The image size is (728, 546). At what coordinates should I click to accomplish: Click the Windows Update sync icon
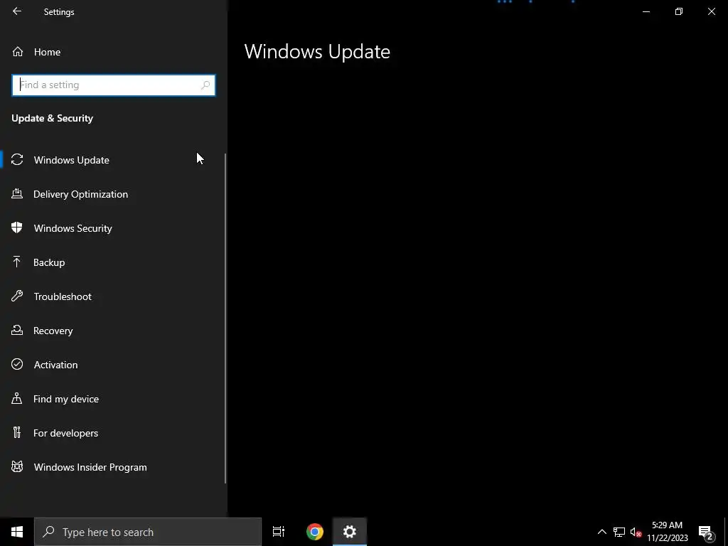point(17,160)
